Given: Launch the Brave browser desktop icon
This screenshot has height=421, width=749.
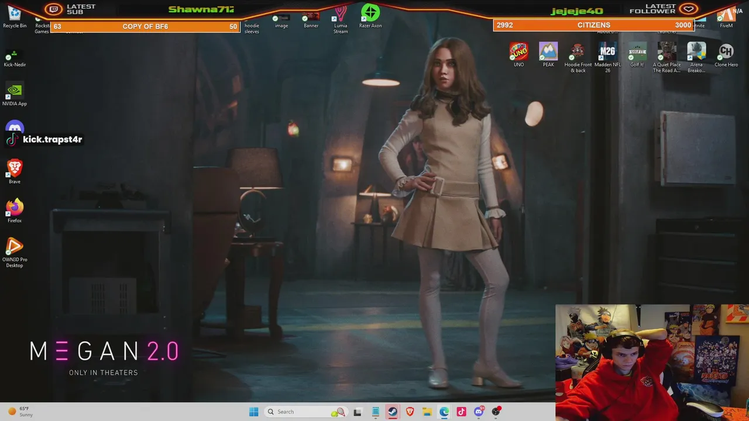Looking at the screenshot, I should (15, 172).
